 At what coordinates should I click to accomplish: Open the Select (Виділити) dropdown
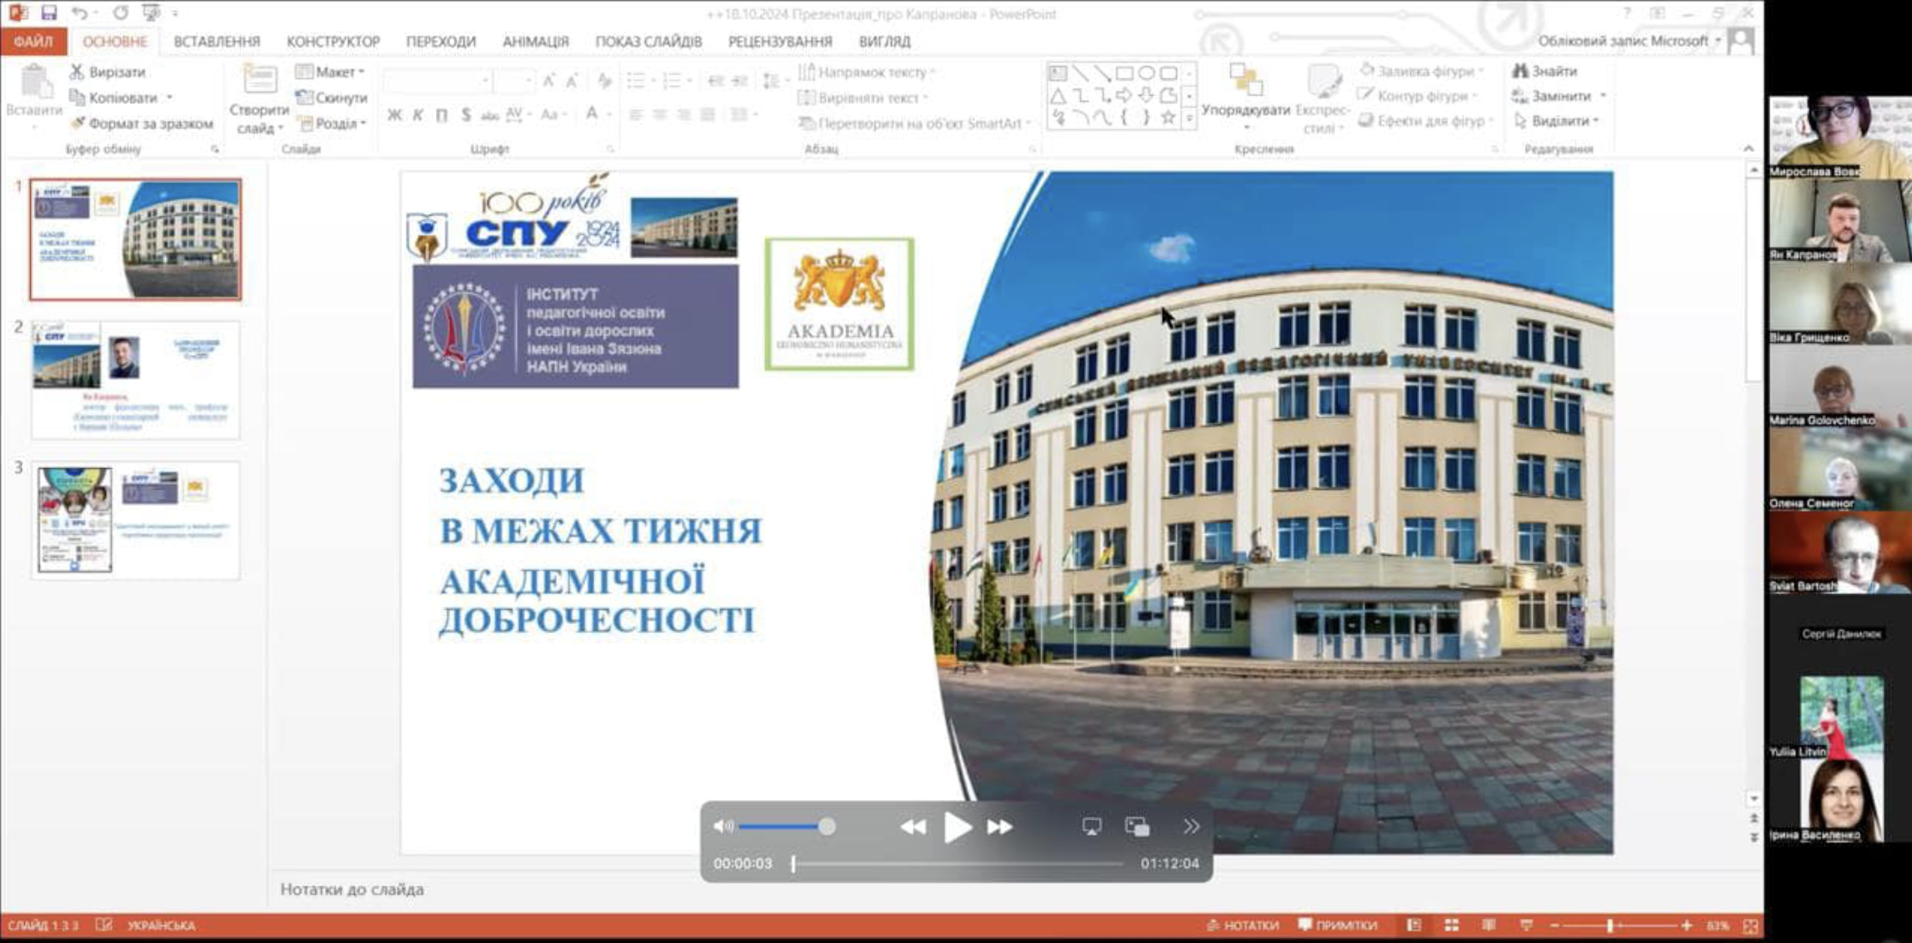pyautogui.click(x=1556, y=121)
